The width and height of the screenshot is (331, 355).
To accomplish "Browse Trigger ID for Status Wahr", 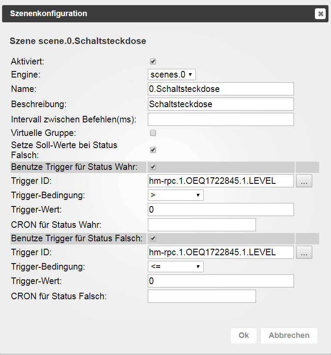I will [x=304, y=181].
